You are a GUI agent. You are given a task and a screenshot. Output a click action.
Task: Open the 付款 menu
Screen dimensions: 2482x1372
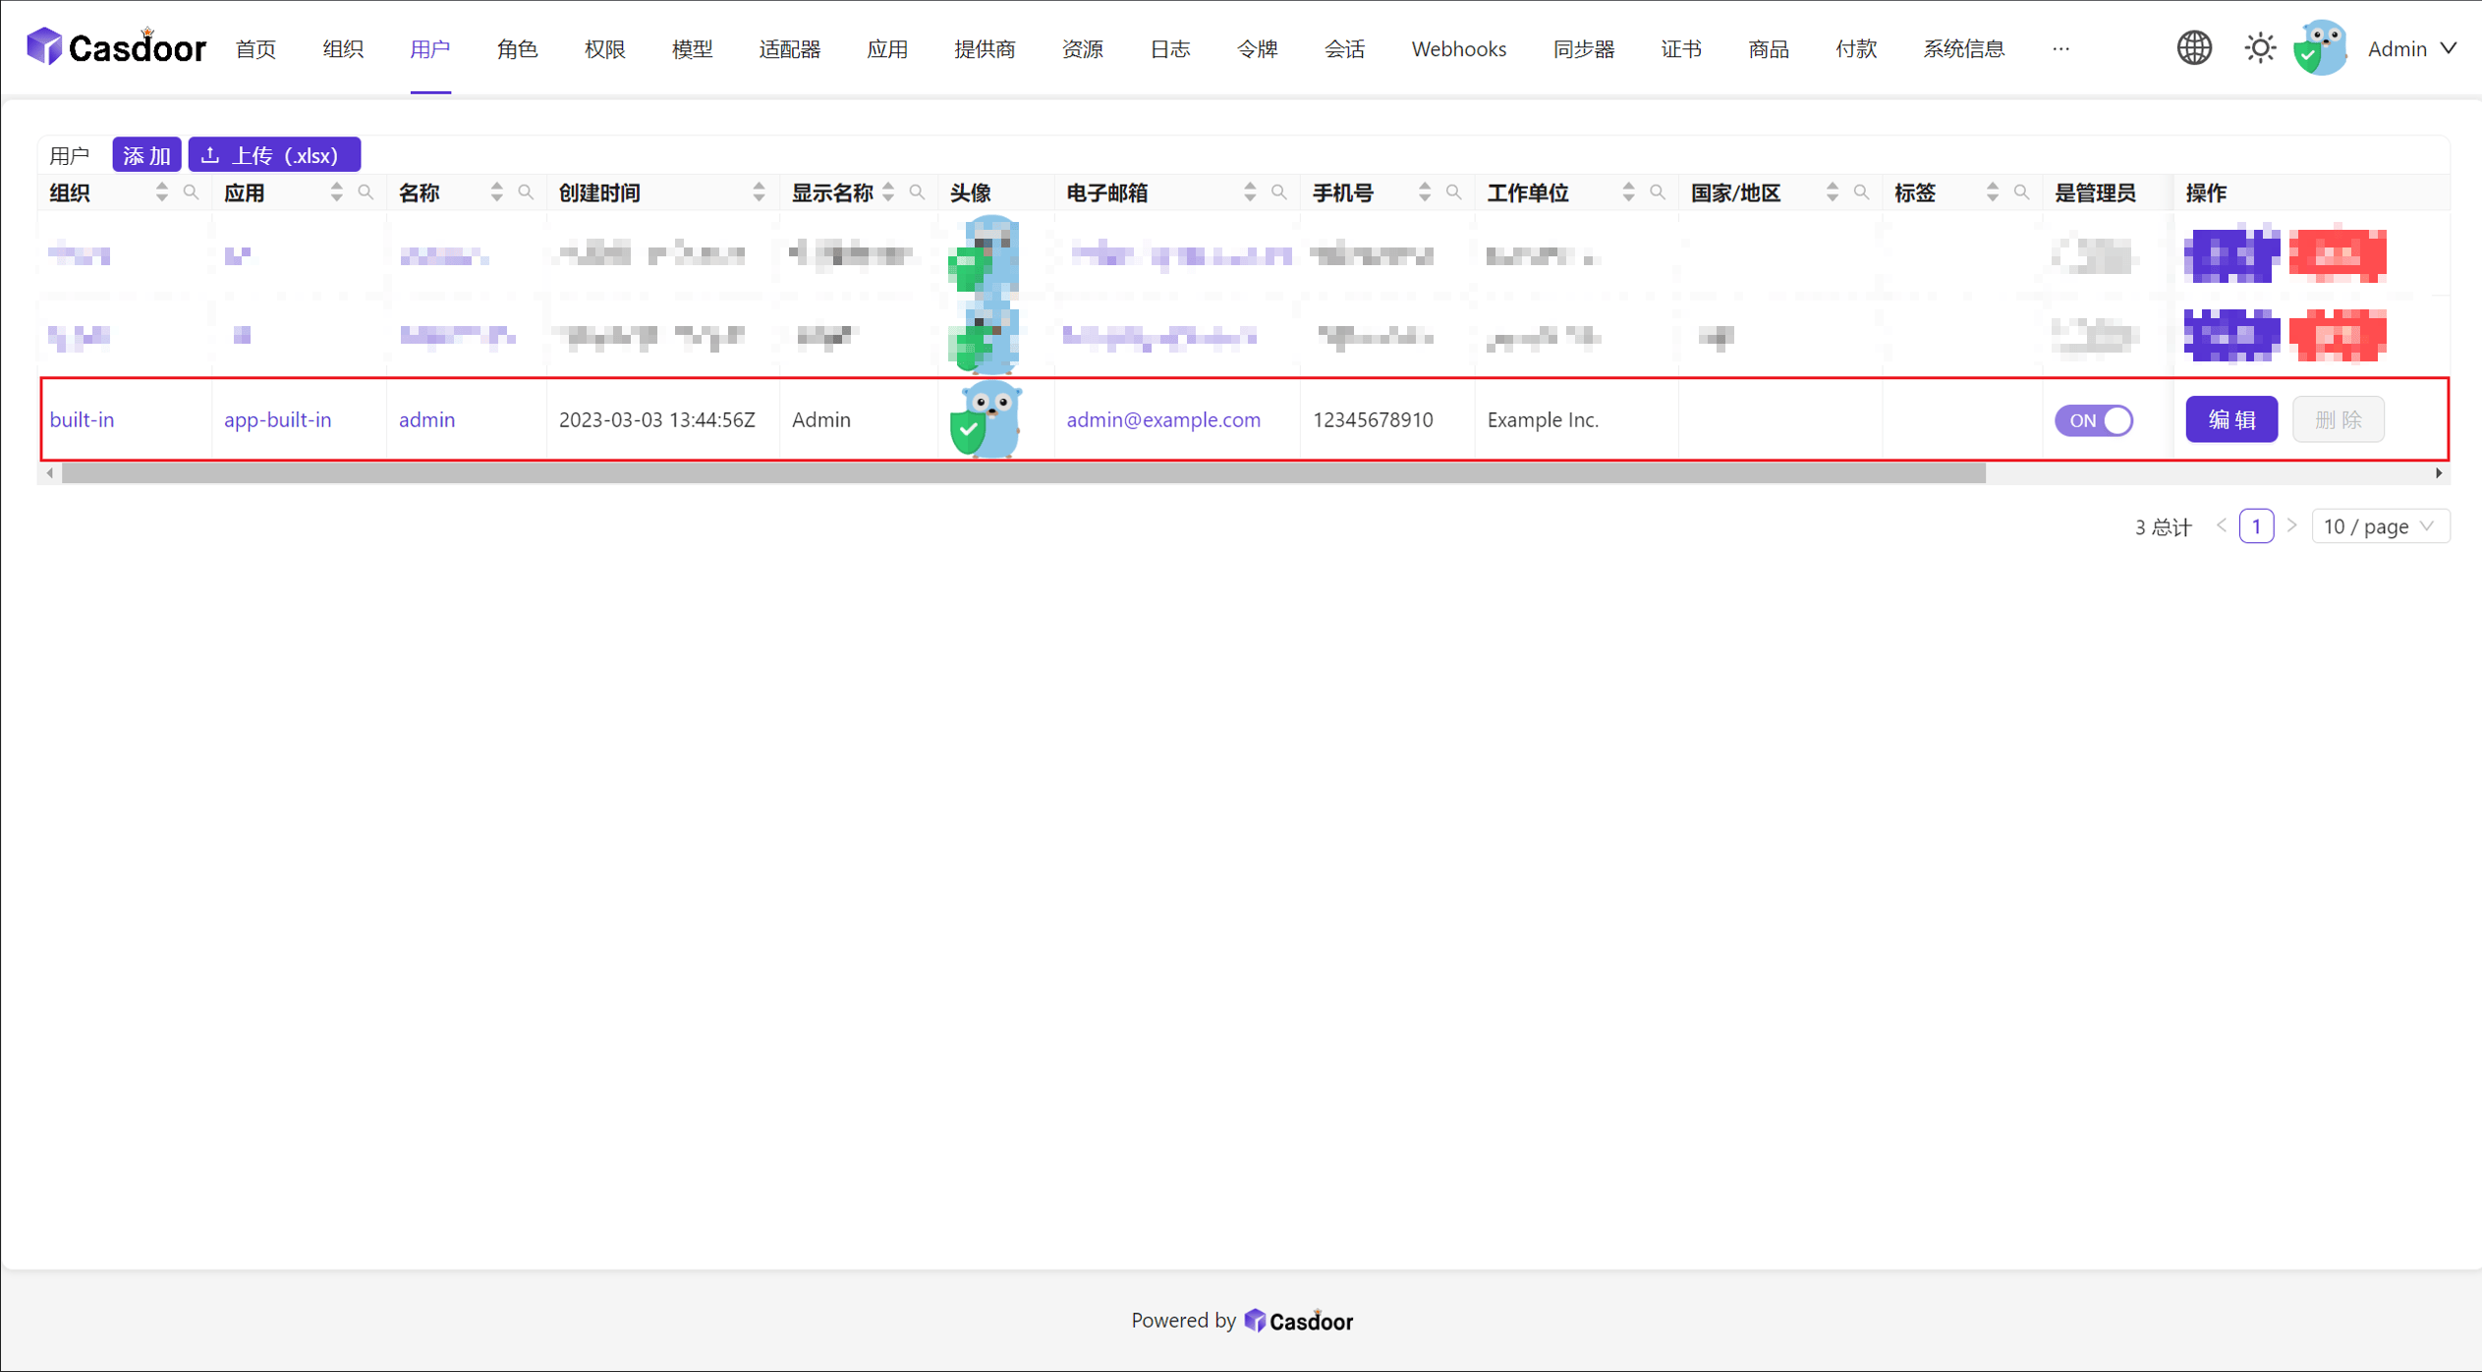pos(1856,48)
